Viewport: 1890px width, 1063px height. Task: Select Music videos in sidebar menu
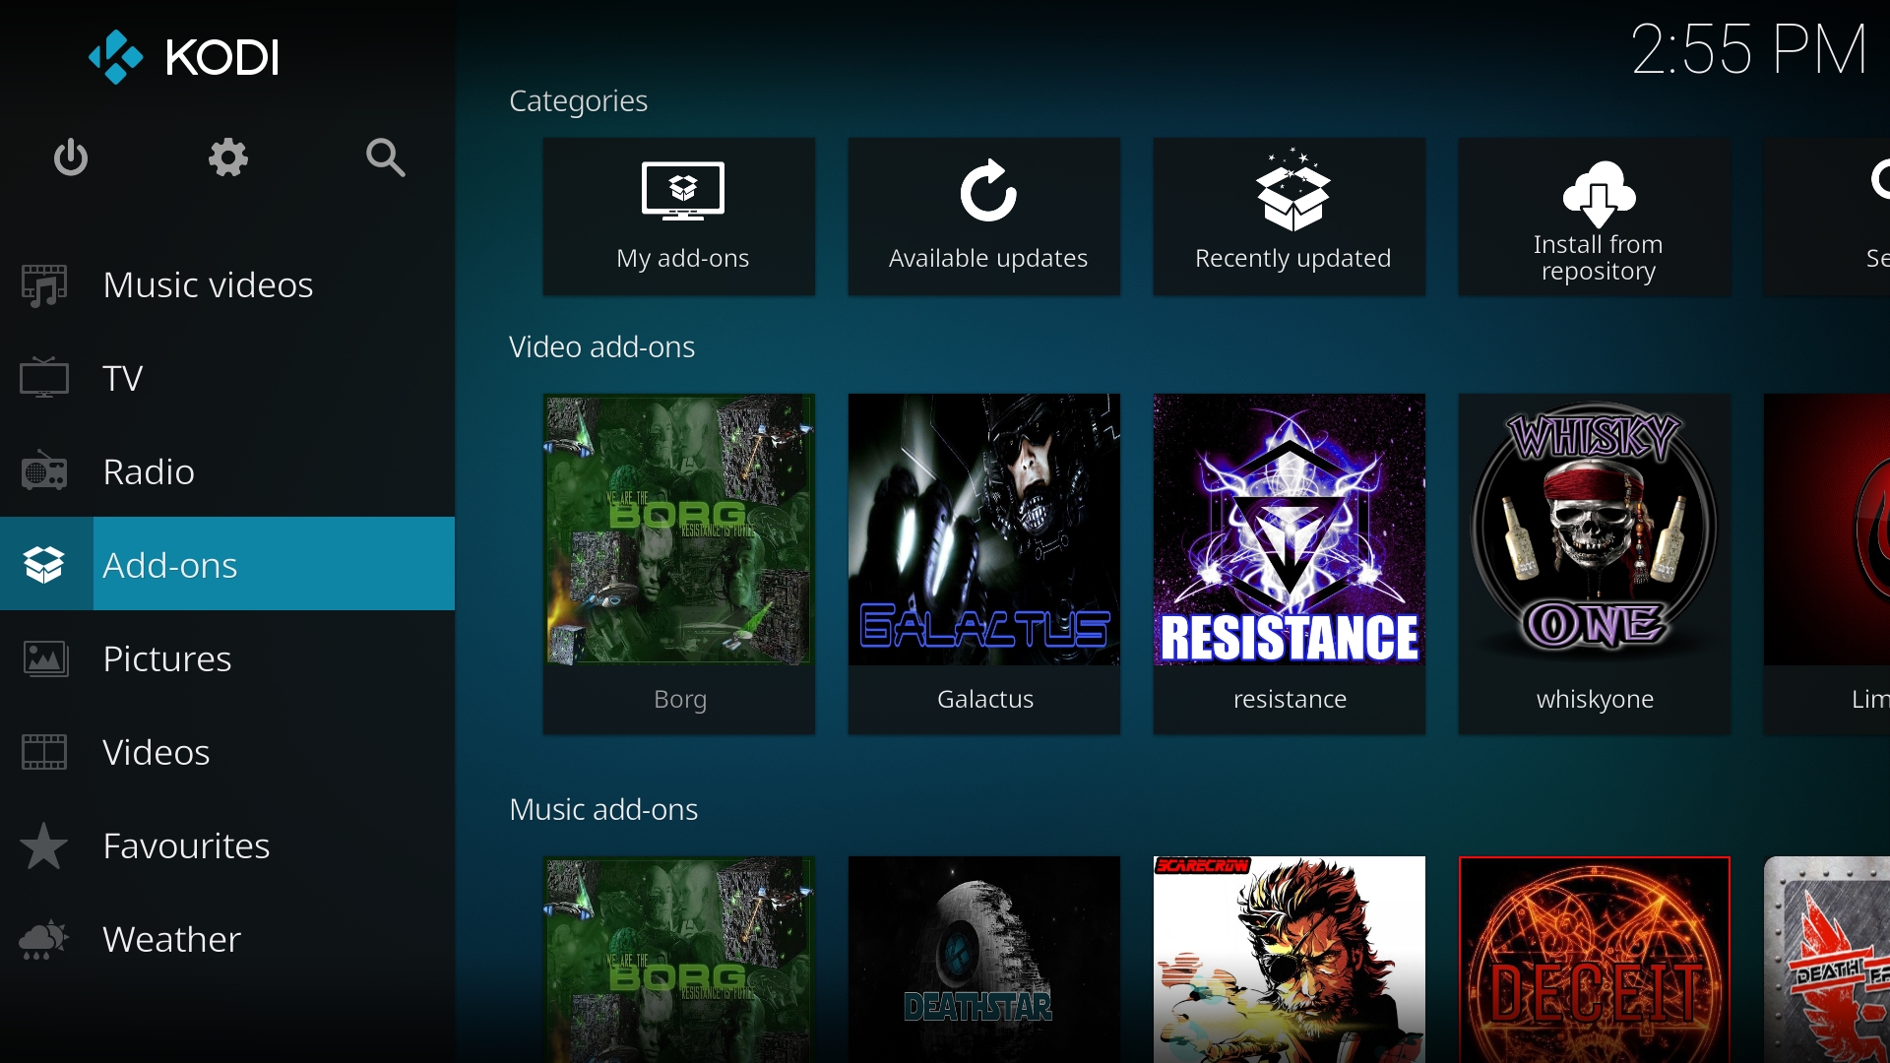208,285
